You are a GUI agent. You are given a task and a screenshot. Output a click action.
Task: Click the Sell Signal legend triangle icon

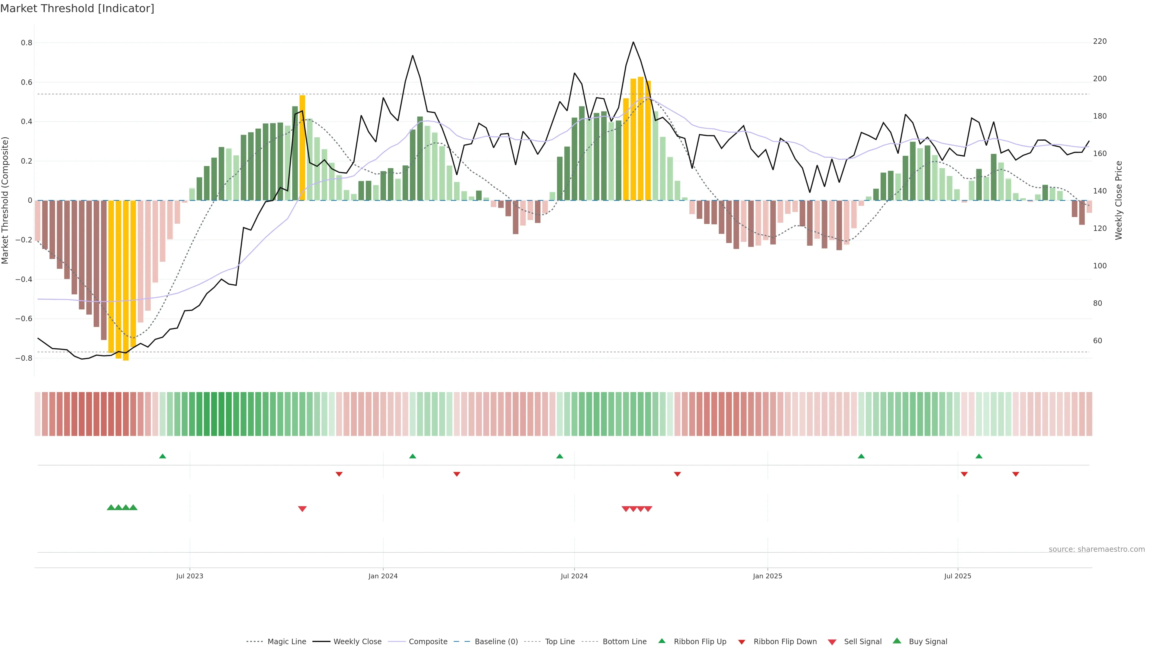(832, 642)
